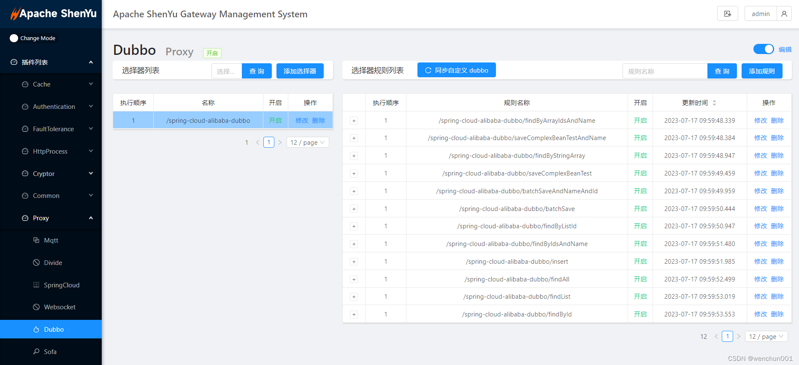Open the import/export icon beside admin
This screenshot has height=365, width=799.
(x=727, y=14)
